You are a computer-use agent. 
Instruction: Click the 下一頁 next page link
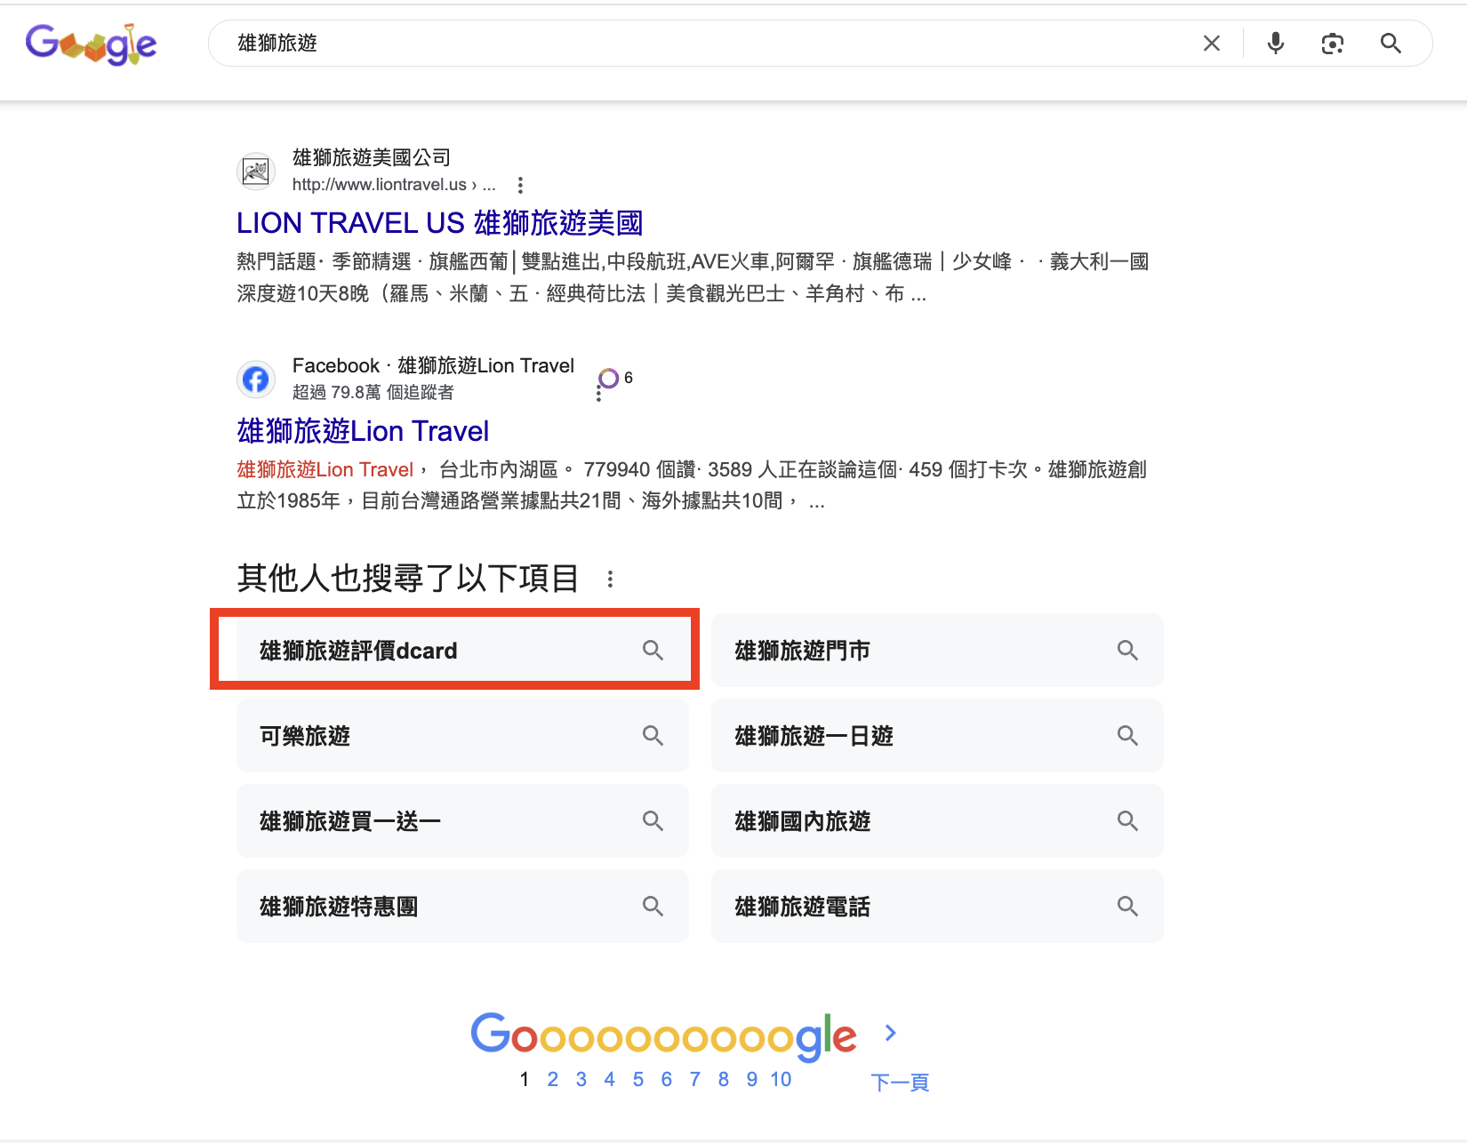click(900, 1083)
